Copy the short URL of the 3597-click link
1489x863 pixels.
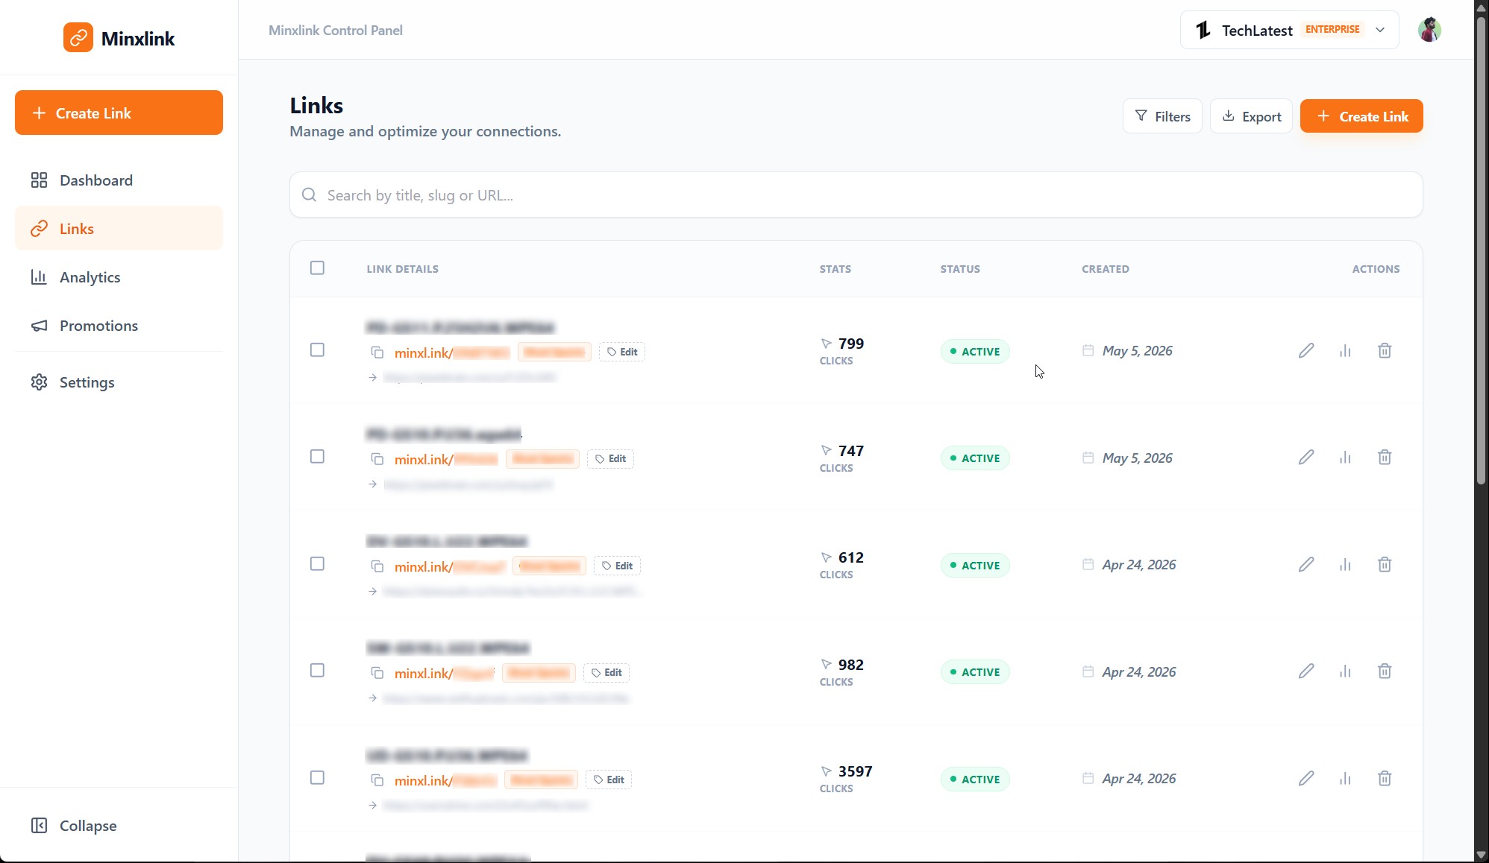[x=377, y=780]
